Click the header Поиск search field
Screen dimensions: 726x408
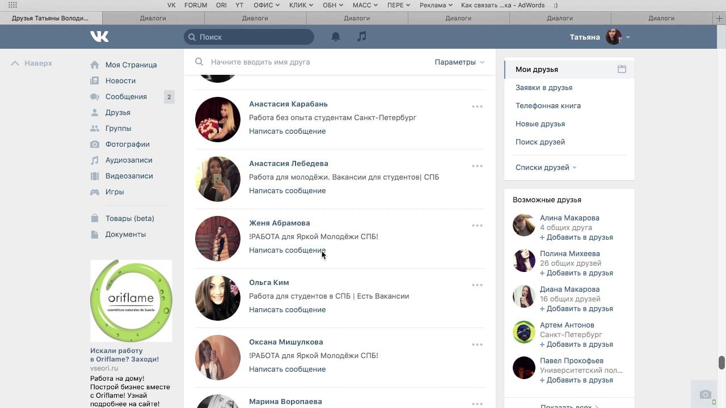[x=249, y=37]
